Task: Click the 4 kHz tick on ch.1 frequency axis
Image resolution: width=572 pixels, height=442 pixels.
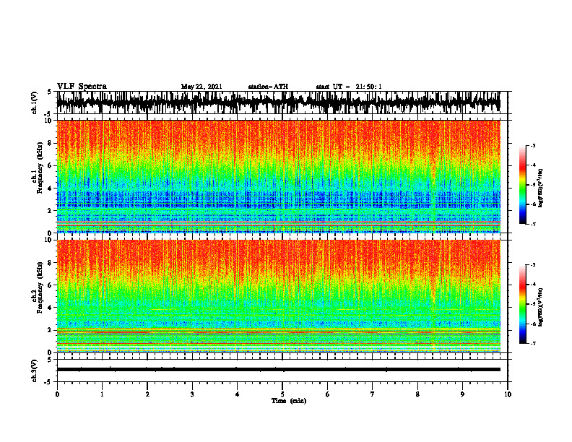Action: point(51,188)
